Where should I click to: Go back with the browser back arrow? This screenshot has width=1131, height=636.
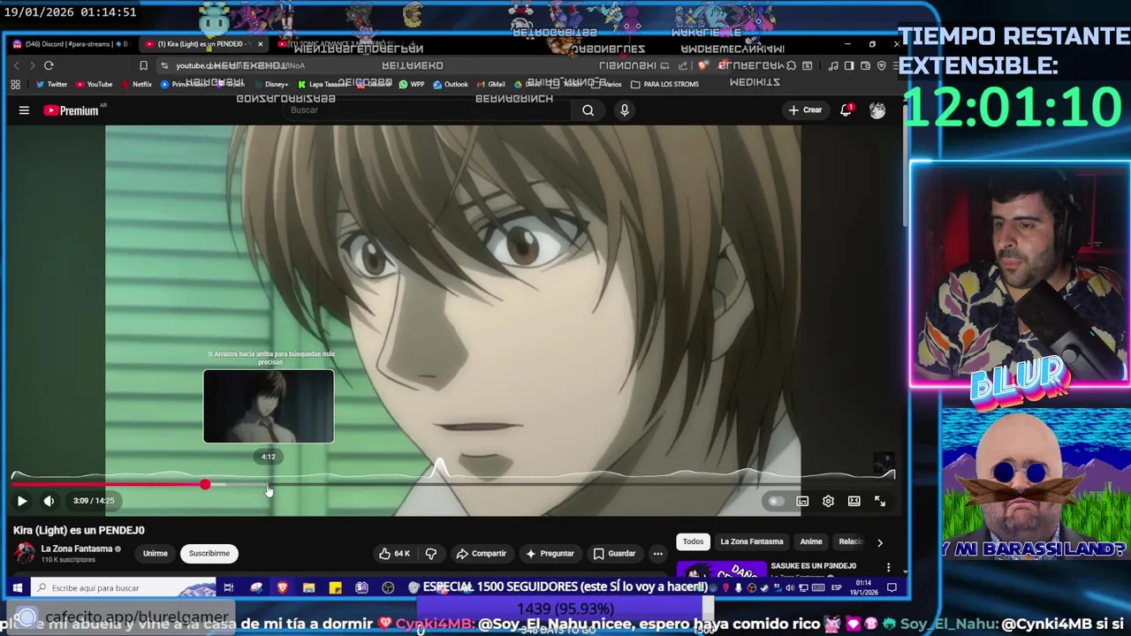coord(16,65)
